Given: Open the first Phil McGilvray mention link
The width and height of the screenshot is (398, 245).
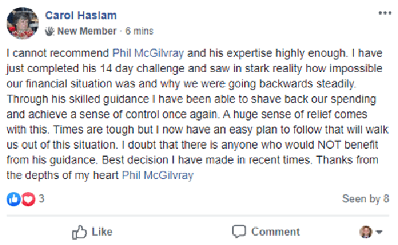Looking at the screenshot, I should pyautogui.click(x=148, y=53).
